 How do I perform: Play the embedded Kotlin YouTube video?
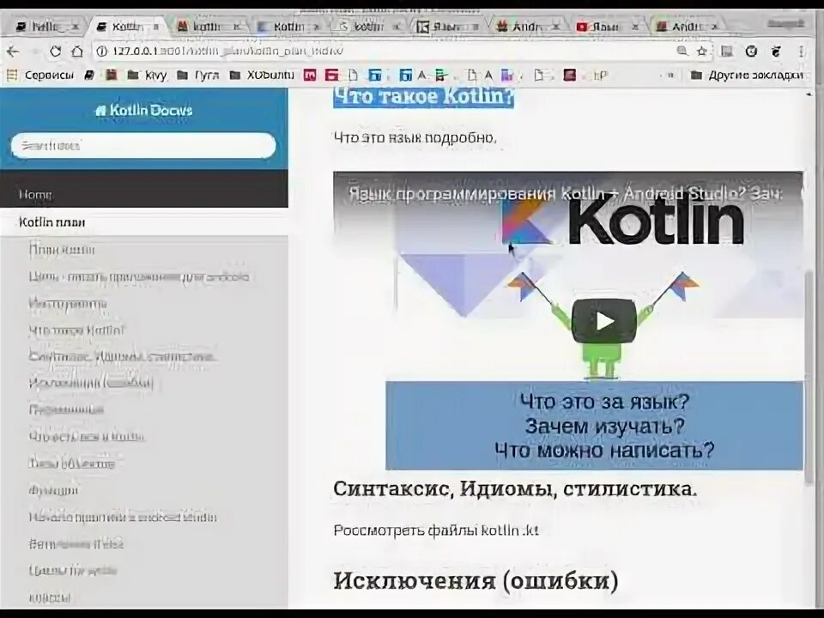click(x=603, y=321)
